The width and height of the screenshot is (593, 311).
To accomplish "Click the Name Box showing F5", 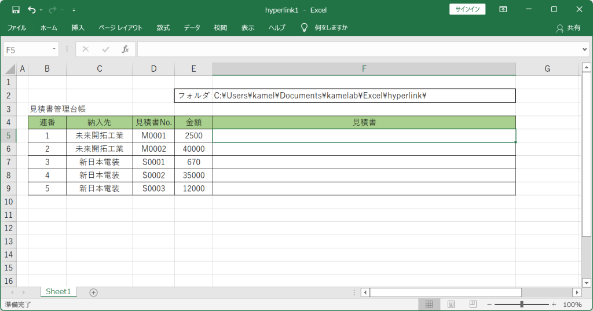I will tap(27, 50).
